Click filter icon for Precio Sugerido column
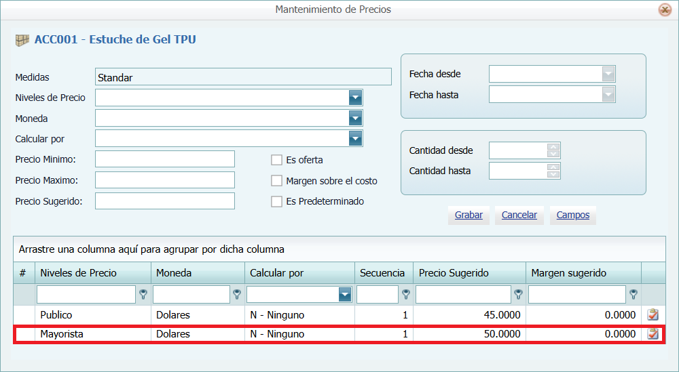The height and width of the screenshot is (372, 679). point(518,294)
